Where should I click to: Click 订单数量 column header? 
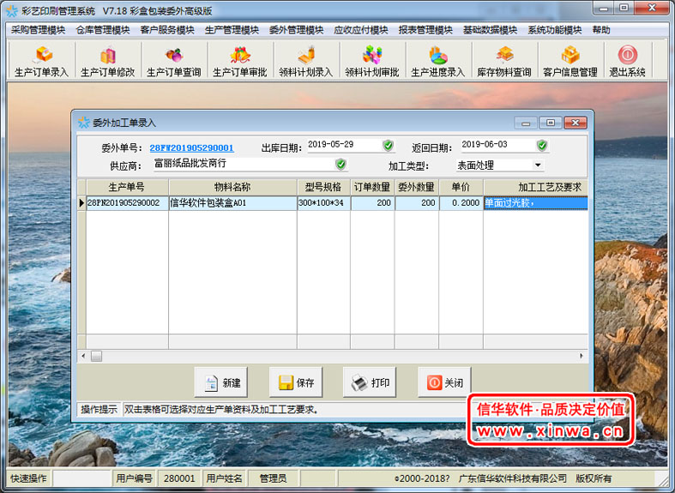372,187
